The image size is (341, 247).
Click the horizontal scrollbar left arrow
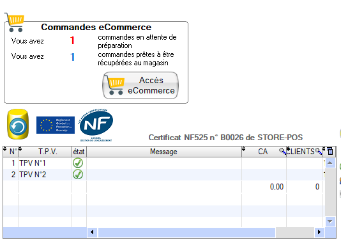92,232
